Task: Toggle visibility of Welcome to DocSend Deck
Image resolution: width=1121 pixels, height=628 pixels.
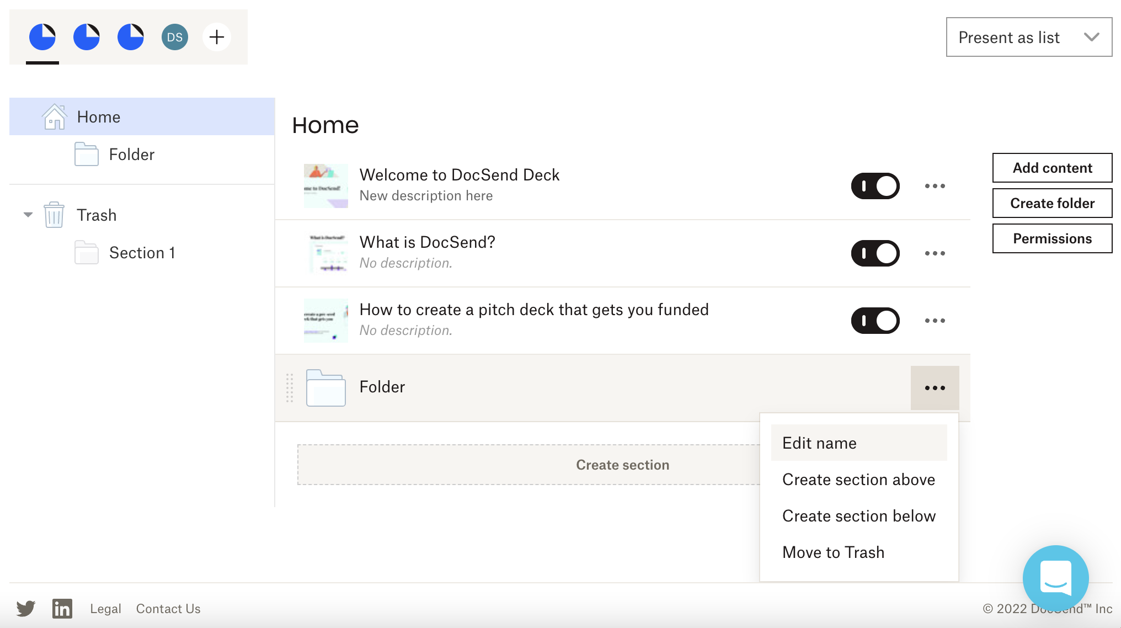Action: [x=876, y=186]
